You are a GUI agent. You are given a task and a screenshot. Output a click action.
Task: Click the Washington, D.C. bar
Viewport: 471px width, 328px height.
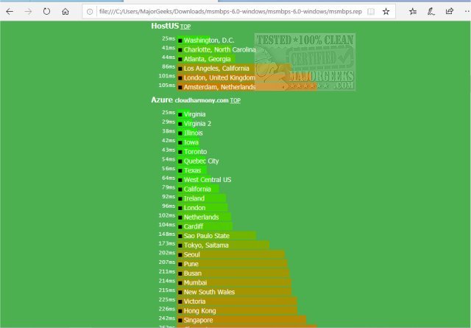coord(193,40)
